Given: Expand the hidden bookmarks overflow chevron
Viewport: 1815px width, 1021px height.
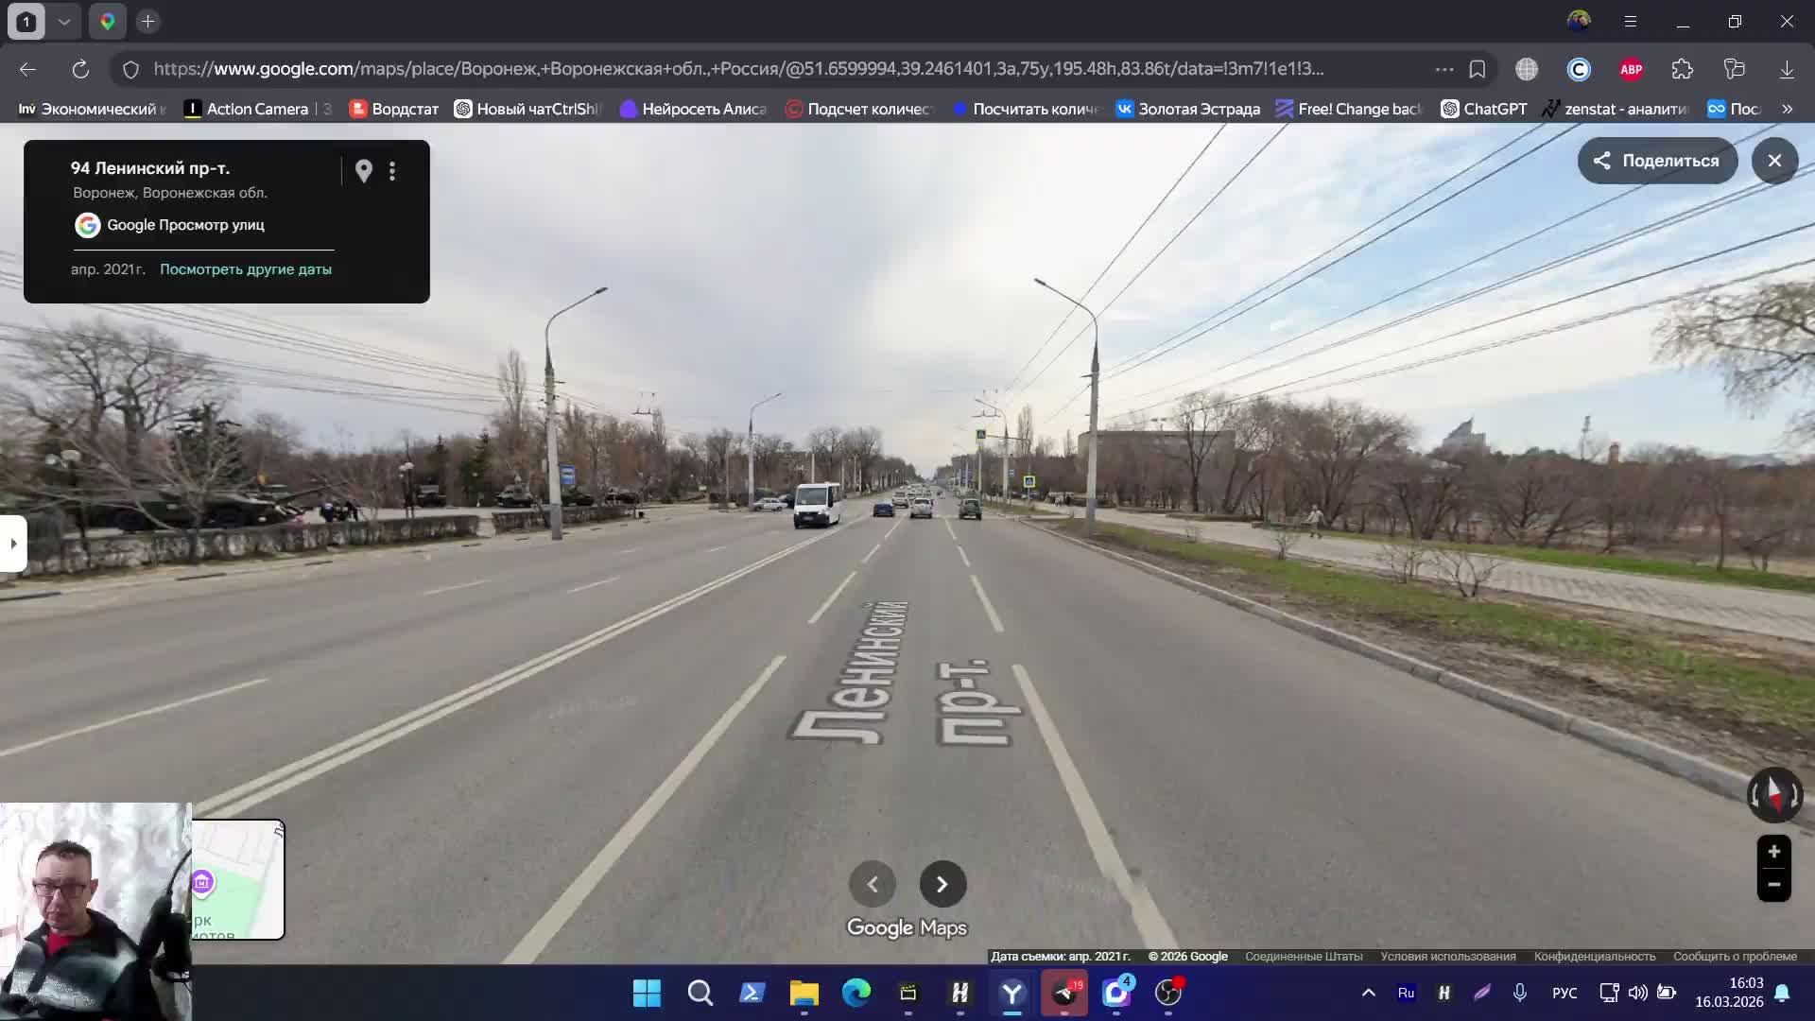Looking at the screenshot, I should pyautogui.click(x=1787, y=109).
